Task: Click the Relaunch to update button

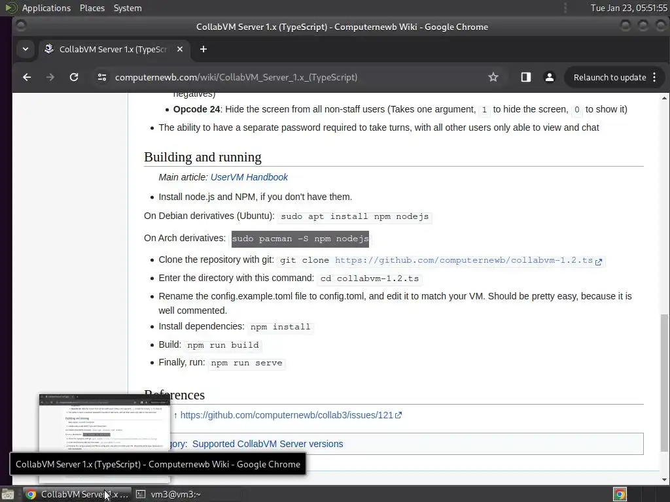Action: (x=609, y=77)
